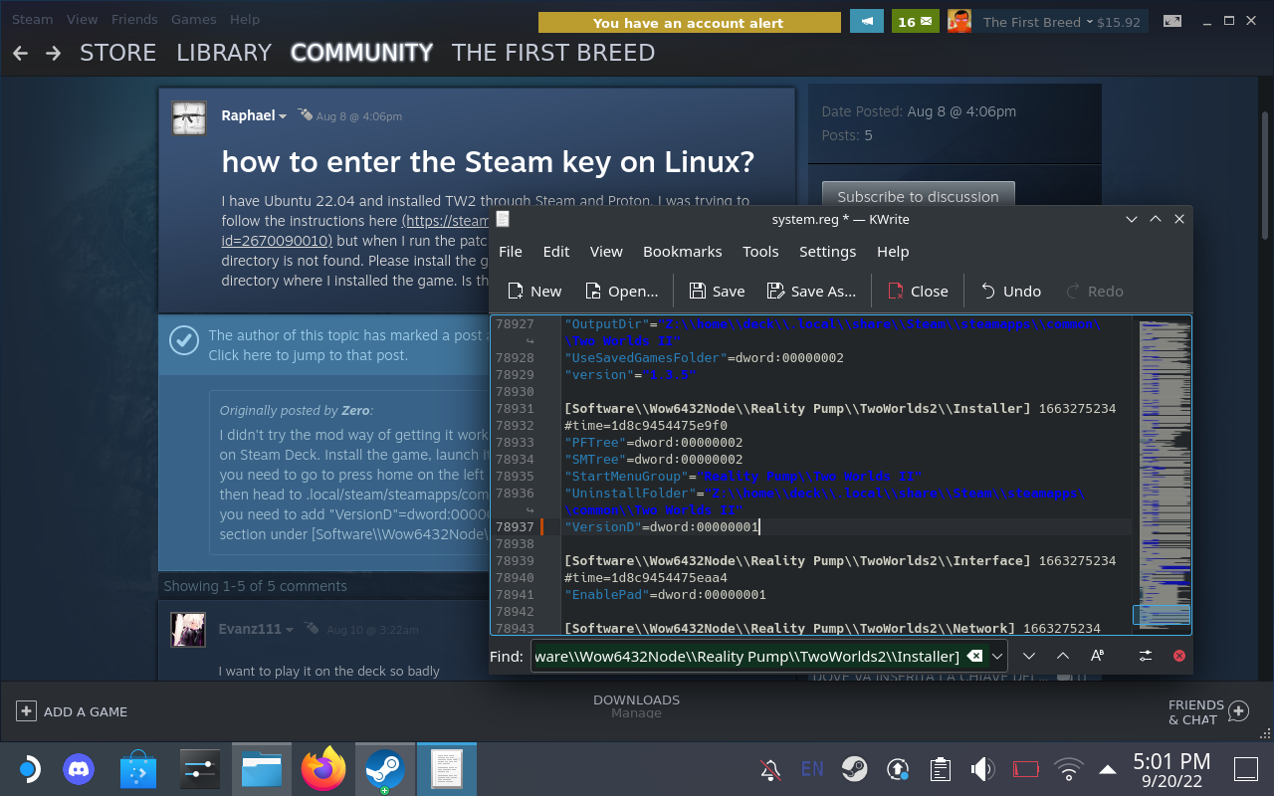The width and height of the screenshot is (1274, 796).
Task: Switch to KWrite via taskbar icon
Action: [446, 769]
